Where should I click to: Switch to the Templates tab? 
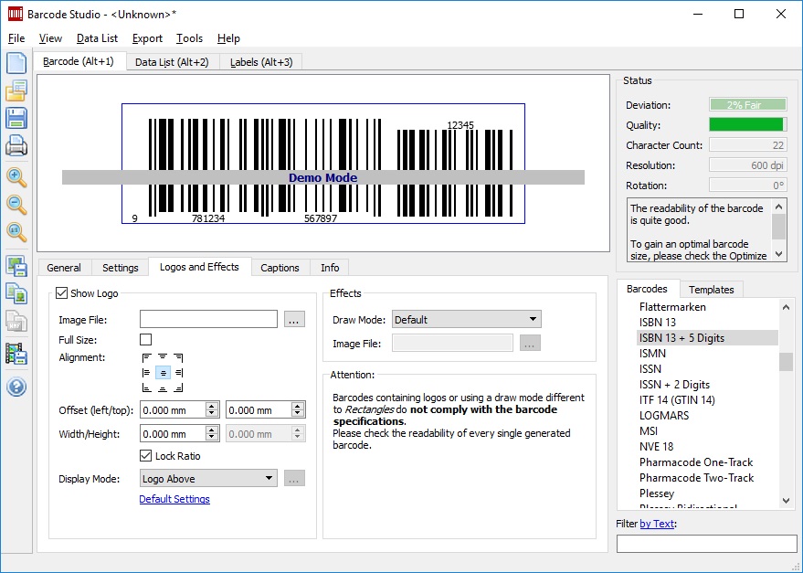click(x=712, y=289)
